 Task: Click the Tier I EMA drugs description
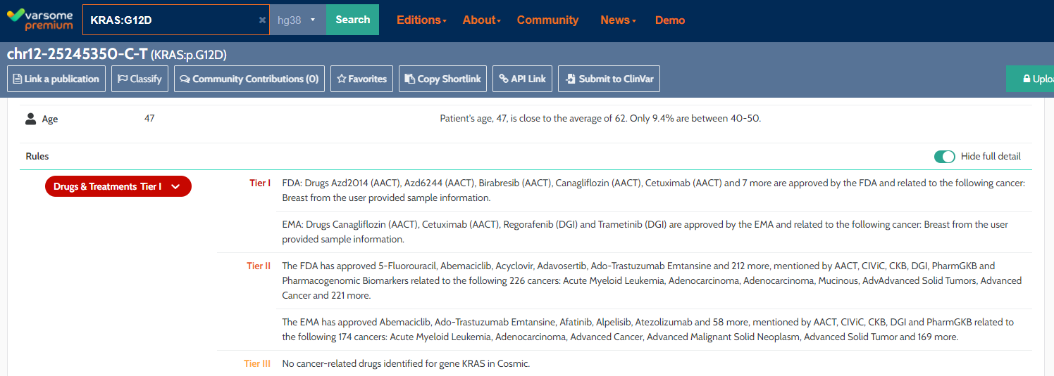pos(645,232)
